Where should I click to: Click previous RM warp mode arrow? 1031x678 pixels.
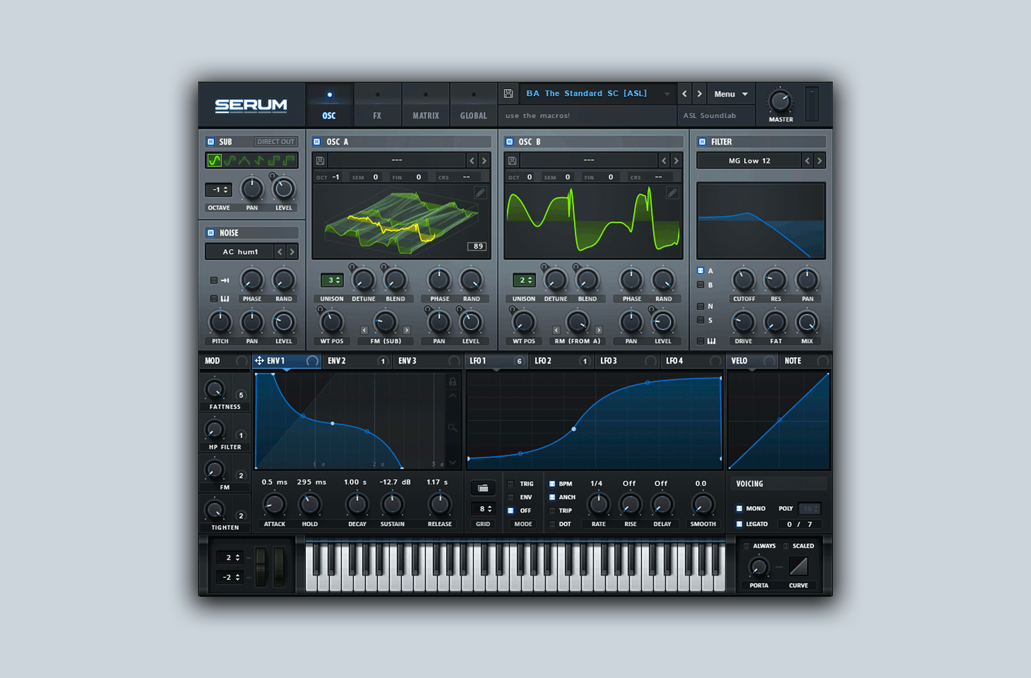point(556,330)
